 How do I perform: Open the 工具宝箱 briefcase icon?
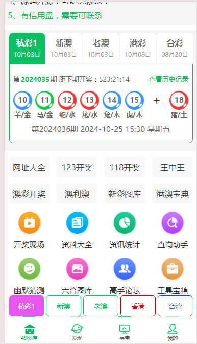point(173,269)
